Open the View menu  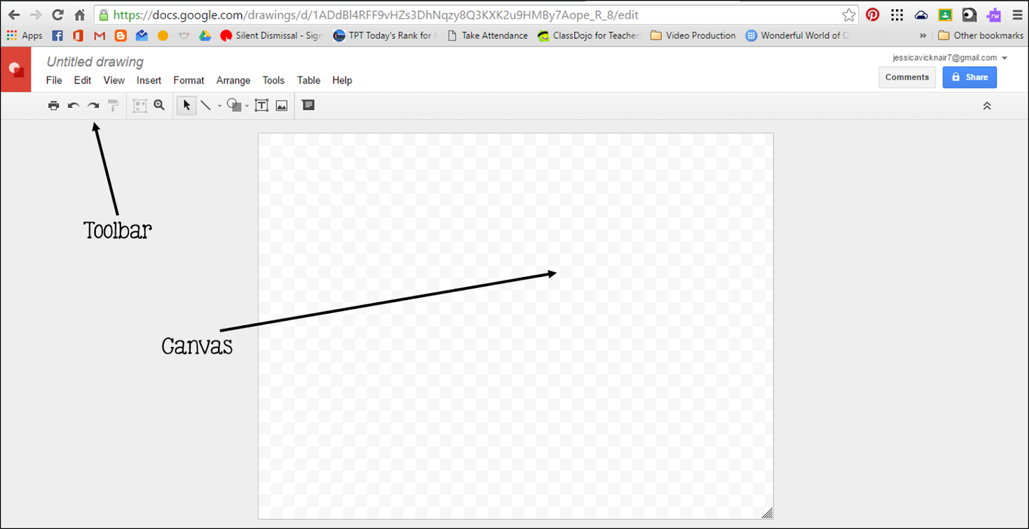(x=114, y=80)
